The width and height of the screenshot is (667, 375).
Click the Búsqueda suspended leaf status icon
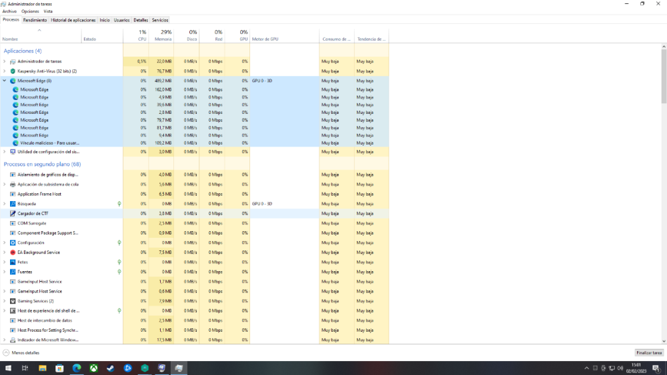119,204
